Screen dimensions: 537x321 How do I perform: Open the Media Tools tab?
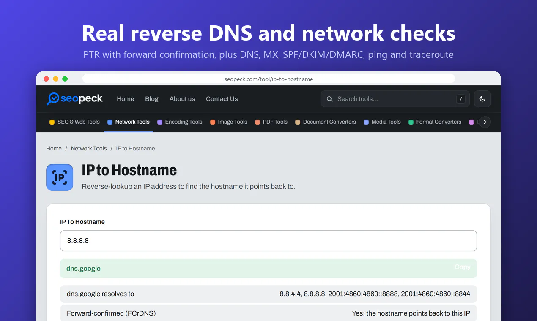[382, 122]
